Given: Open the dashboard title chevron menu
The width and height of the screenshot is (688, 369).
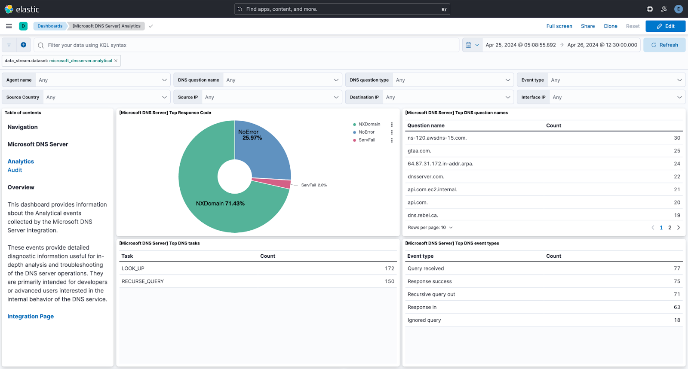Looking at the screenshot, I should 150,26.
